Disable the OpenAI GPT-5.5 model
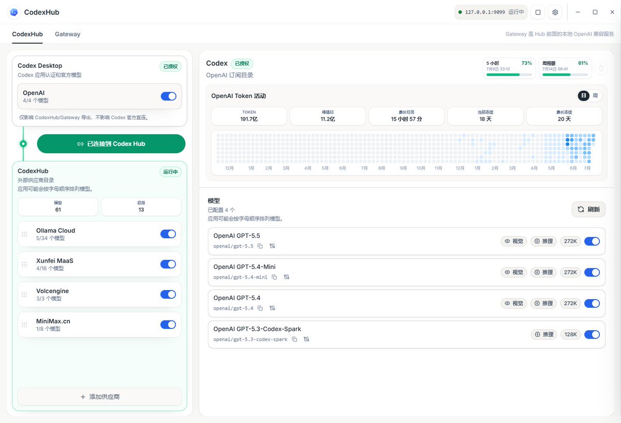The image size is (621, 423). tap(592, 241)
